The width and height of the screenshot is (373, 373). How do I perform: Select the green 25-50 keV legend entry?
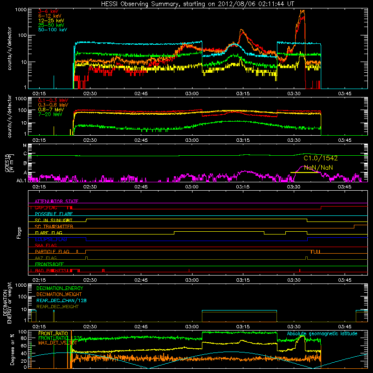(x=51, y=25)
